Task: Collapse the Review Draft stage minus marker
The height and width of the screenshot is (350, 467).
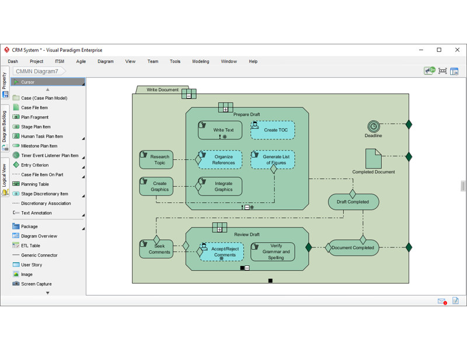Action: click(x=247, y=268)
